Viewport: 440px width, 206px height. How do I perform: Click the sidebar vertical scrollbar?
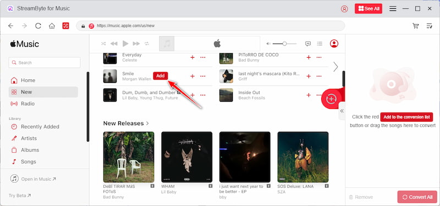(x=88, y=107)
